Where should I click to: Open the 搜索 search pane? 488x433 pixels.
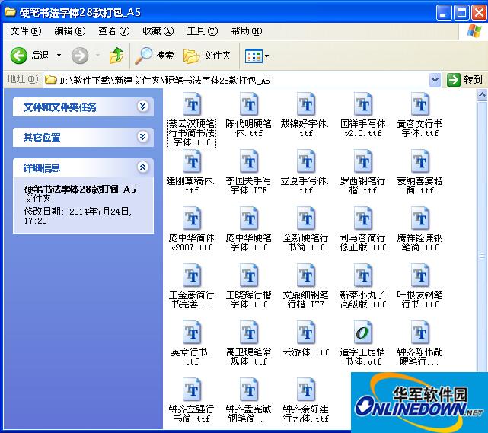[x=154, y=56]
